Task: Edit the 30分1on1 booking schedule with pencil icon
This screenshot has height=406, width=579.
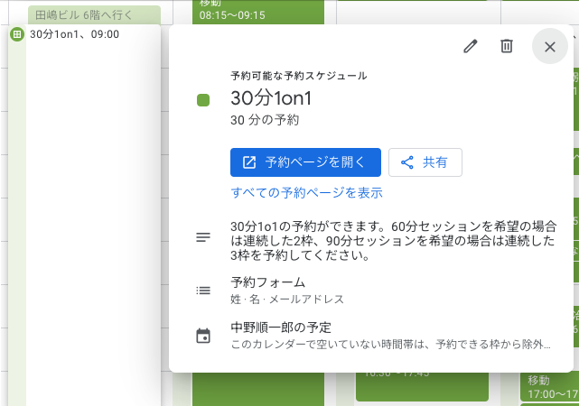Action: coord(471,46)
